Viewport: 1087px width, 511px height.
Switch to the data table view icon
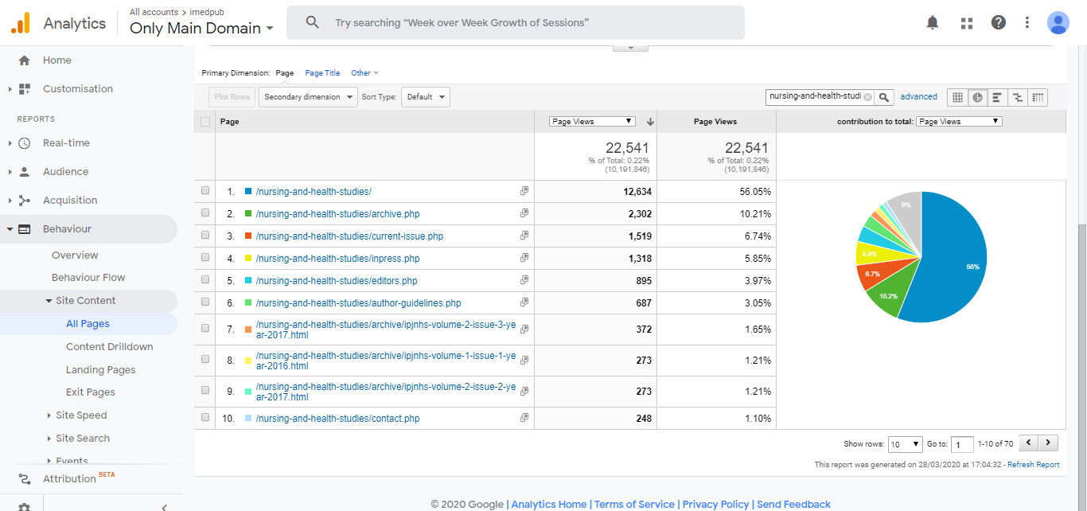[957, 97]
